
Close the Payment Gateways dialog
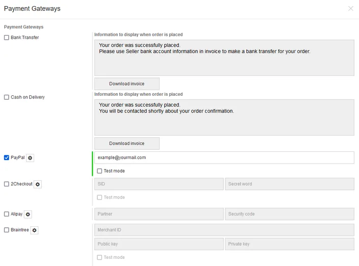coord(350,9)
